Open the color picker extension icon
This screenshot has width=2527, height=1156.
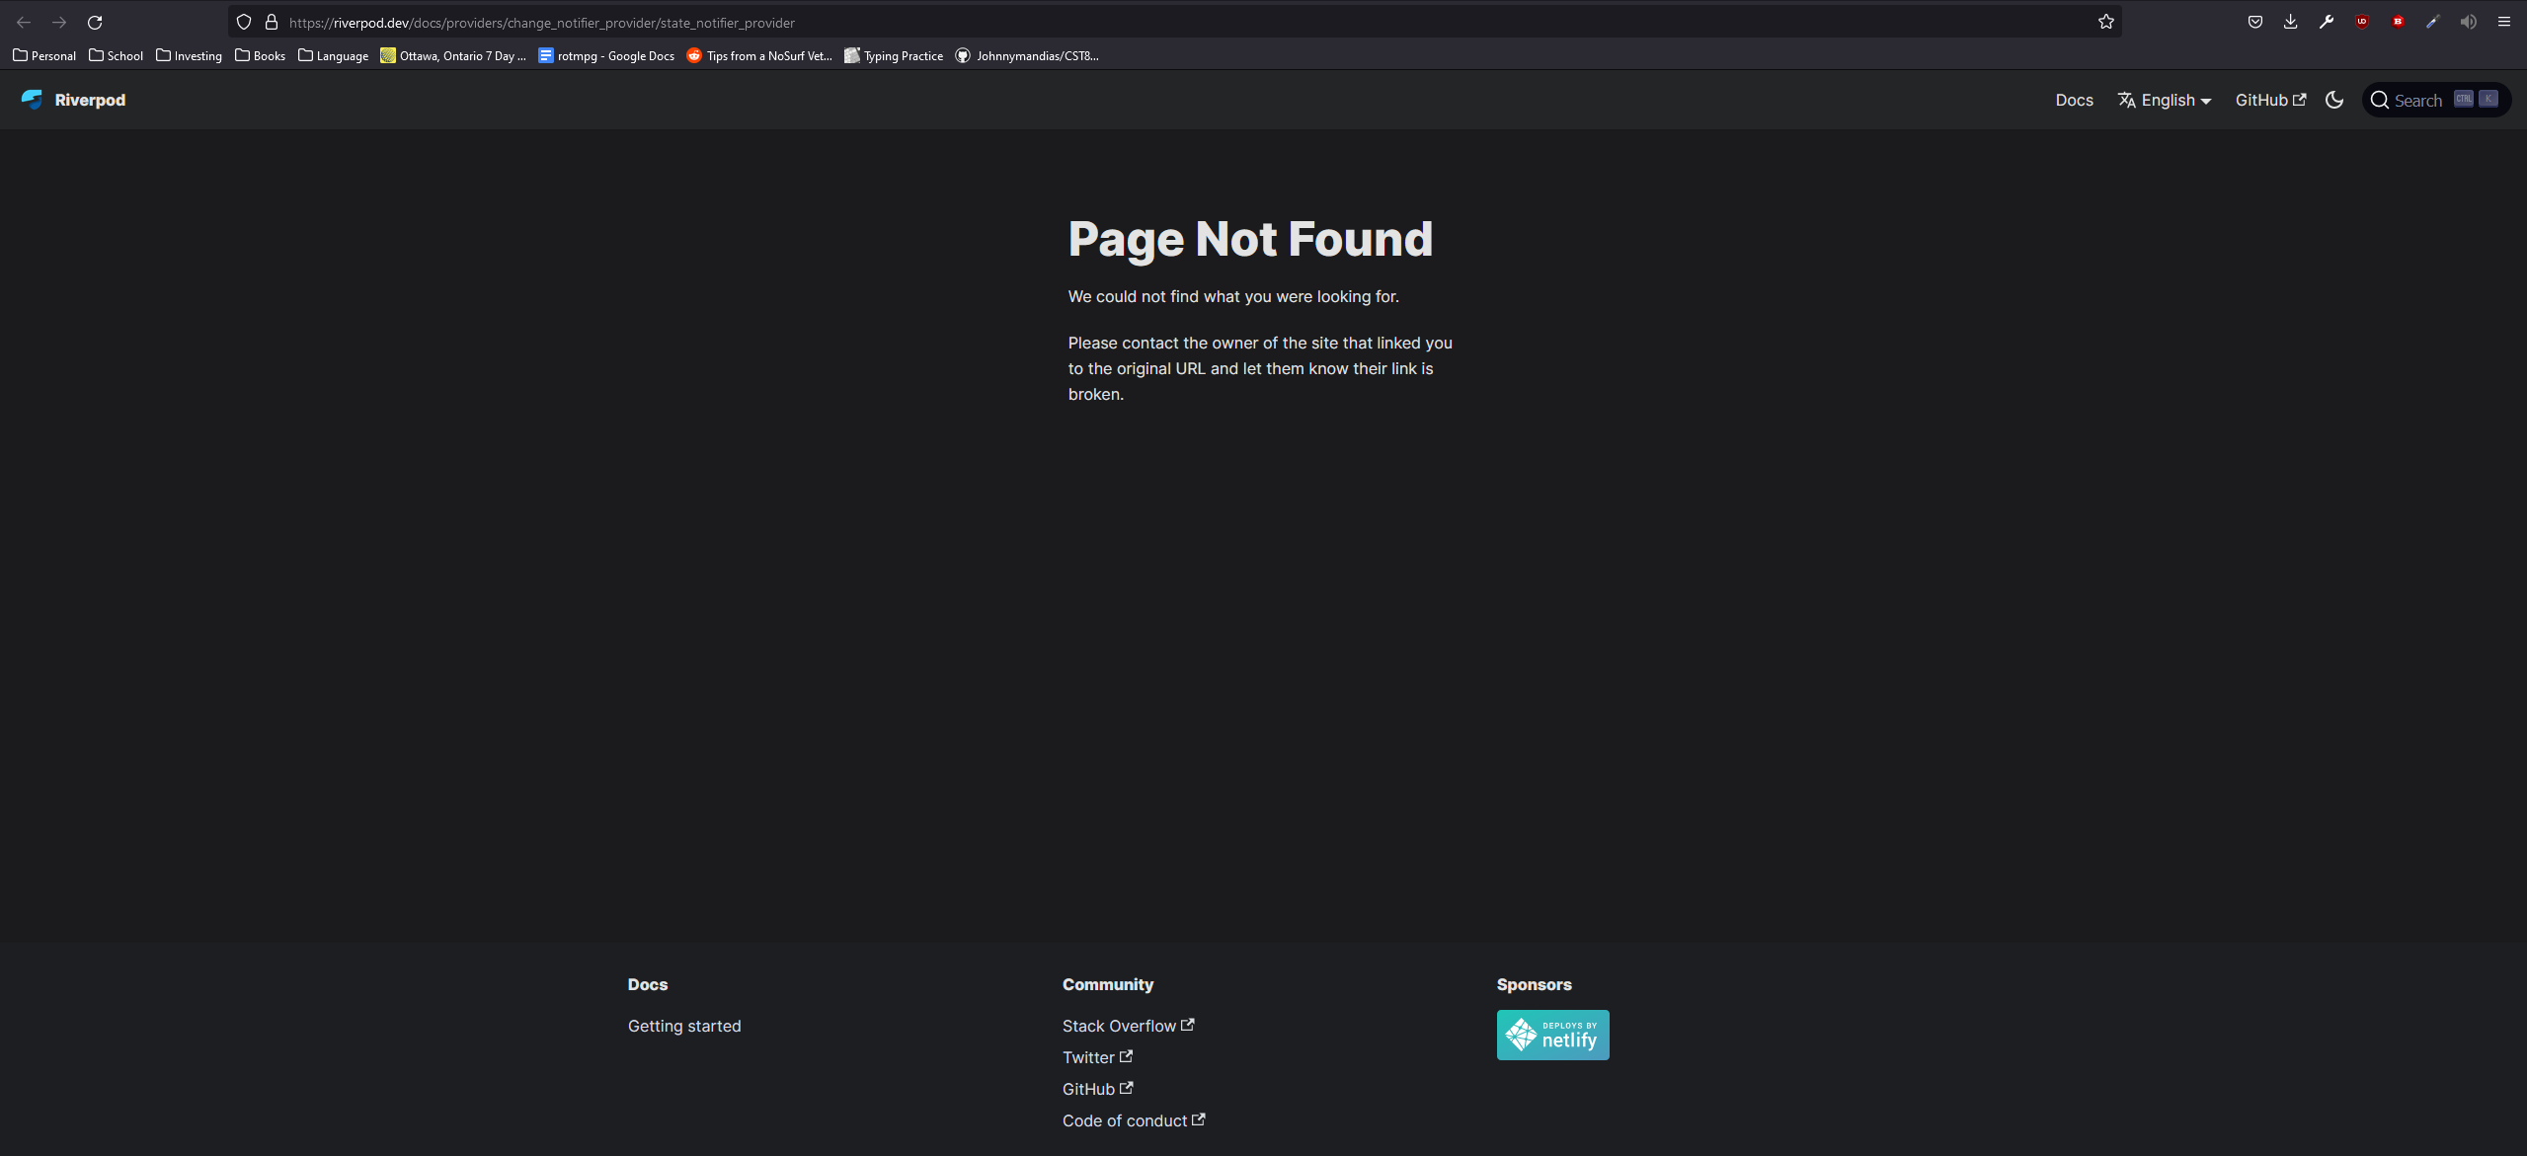point(2432,22)
